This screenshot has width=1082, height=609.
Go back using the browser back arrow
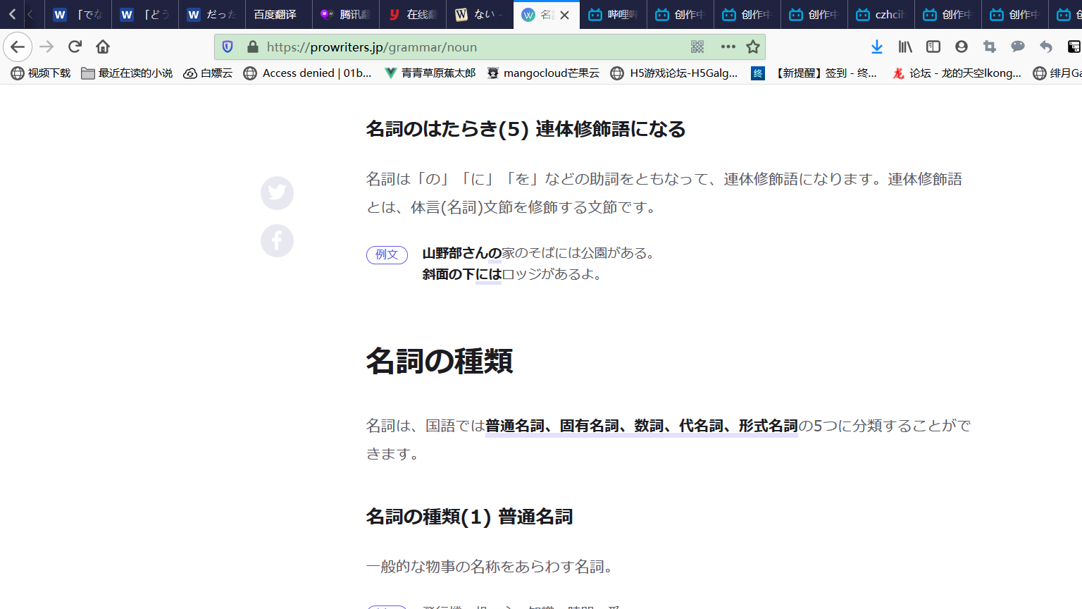(18, 47)
